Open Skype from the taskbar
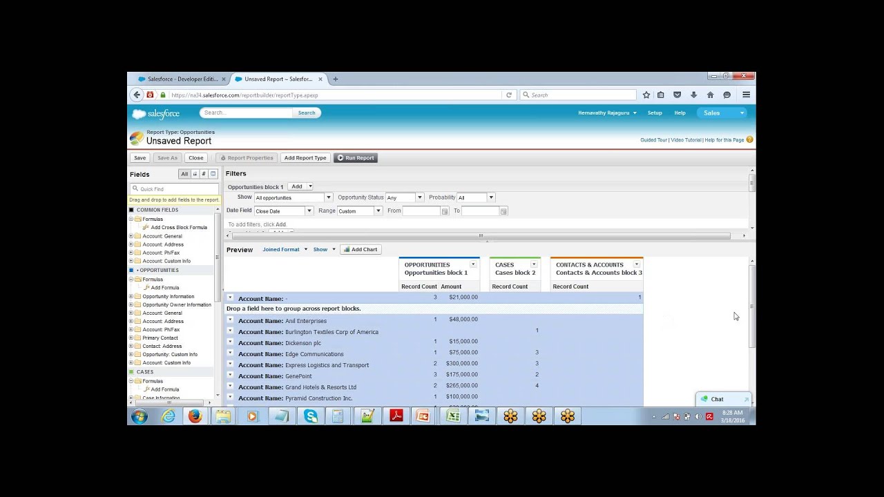 [311, 416]
